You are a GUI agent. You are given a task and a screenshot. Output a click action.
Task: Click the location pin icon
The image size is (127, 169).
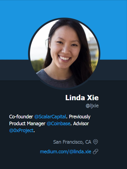[x=95, y=142]
